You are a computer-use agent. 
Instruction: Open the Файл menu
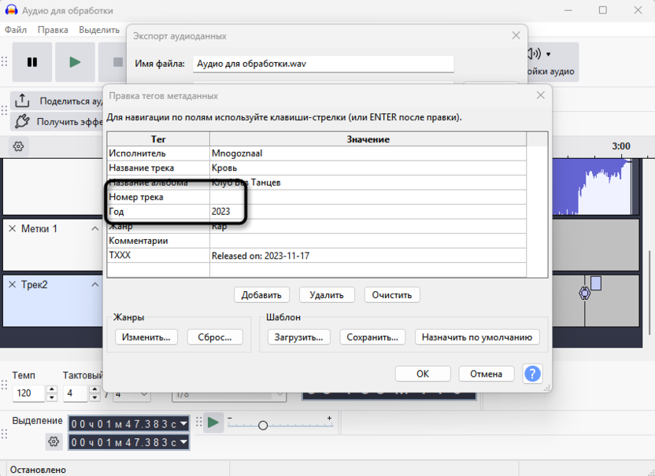point(16,30)
